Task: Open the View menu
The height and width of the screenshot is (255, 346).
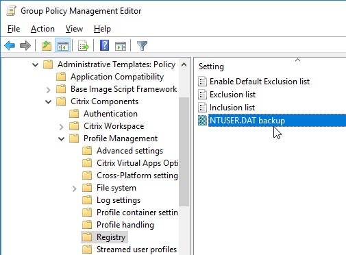Action: click(74, 29)
